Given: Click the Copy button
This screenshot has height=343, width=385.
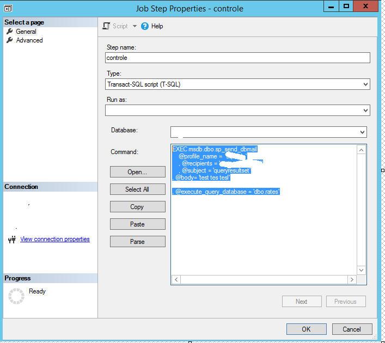Looking at the screenshot, I should click(137, 207).
